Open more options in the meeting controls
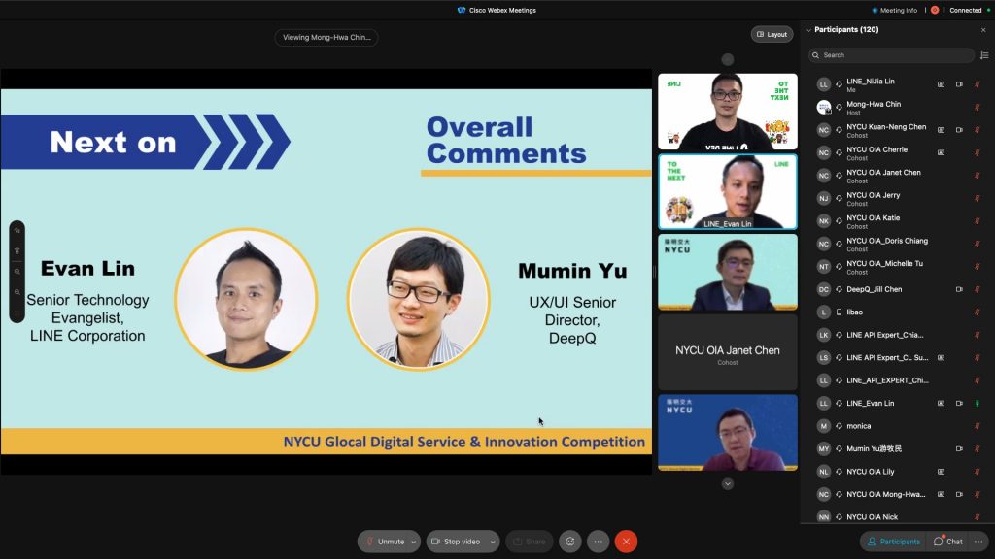995x559 pixels. coord(599,542)
